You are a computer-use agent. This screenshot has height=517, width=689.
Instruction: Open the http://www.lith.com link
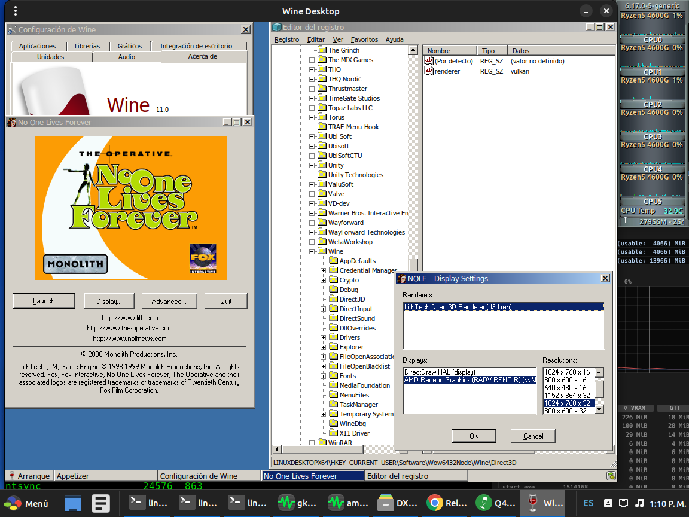130,318
